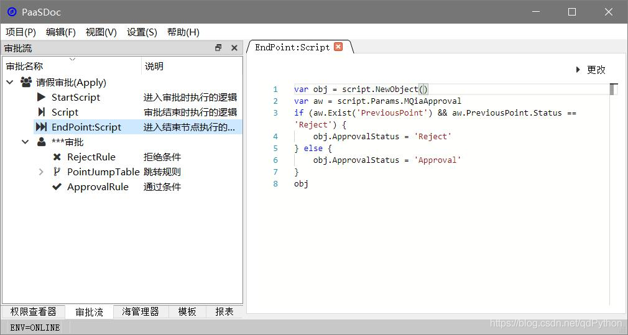628x335 pixels.
Task: Click the cross icon beside RejectRule
Action: (x=57, y=157)
